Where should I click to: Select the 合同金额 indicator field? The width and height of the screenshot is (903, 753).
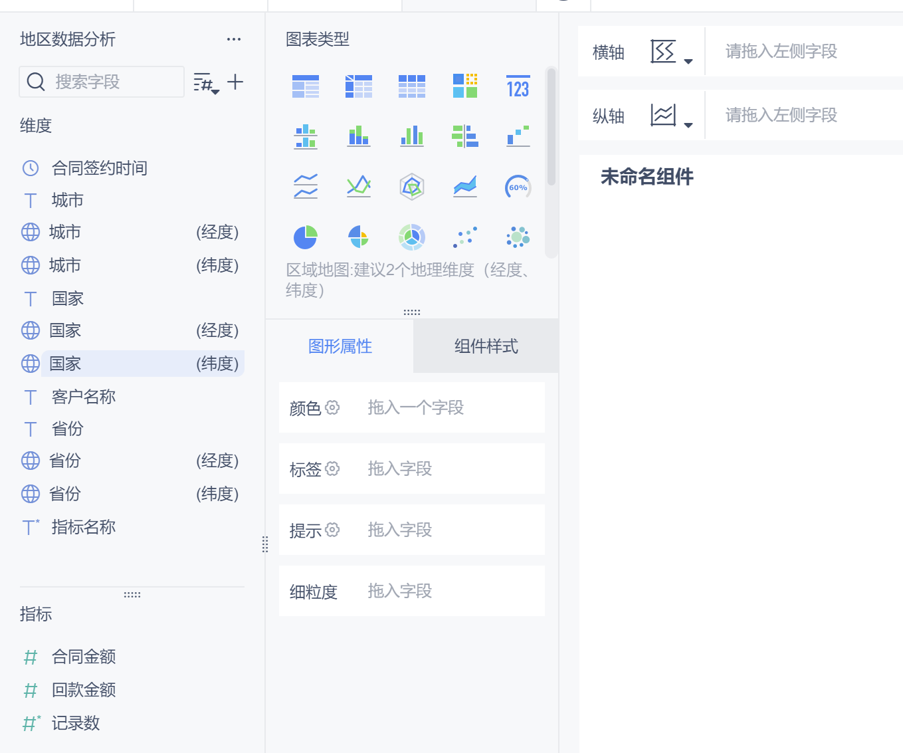click(x=84, y=657)
